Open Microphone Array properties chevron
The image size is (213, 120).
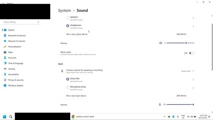tap(193, 88)
